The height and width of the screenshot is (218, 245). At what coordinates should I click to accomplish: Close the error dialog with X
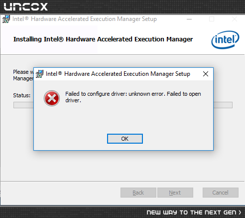(x=206, y=74)
